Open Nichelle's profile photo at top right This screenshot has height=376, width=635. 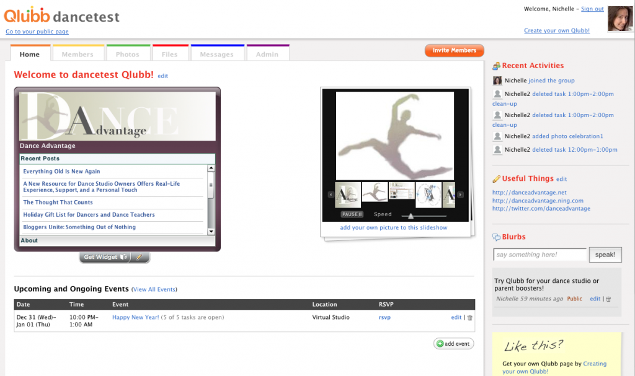pyautogui.click(x=619, y=19)
